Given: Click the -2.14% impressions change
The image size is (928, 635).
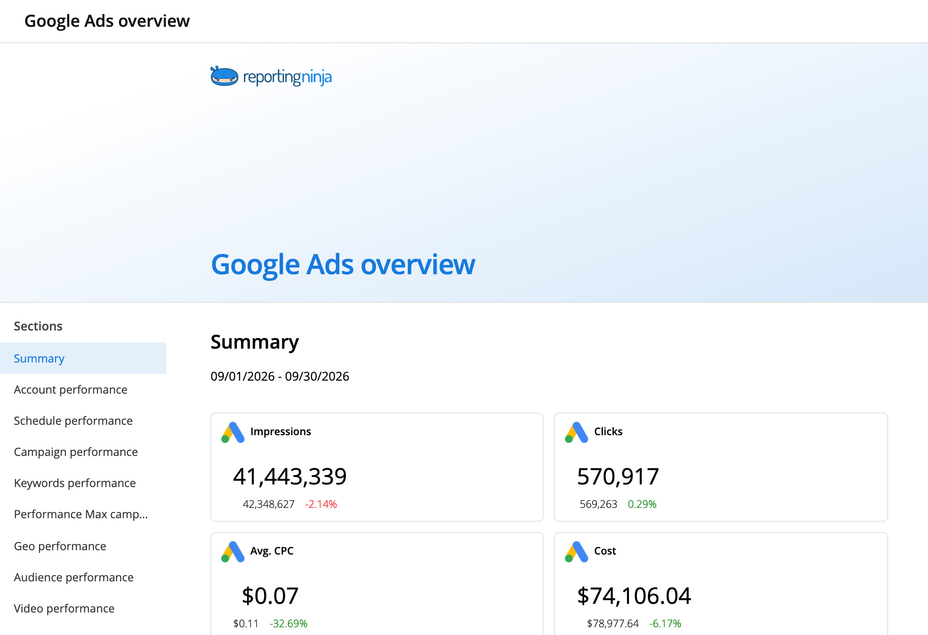Looking at the screenshot, I should tap(321, 504).
